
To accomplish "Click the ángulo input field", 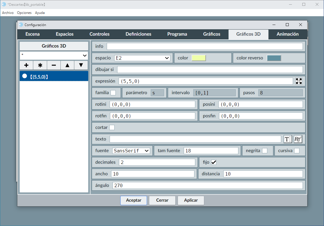I will click(x=207, y=185).
